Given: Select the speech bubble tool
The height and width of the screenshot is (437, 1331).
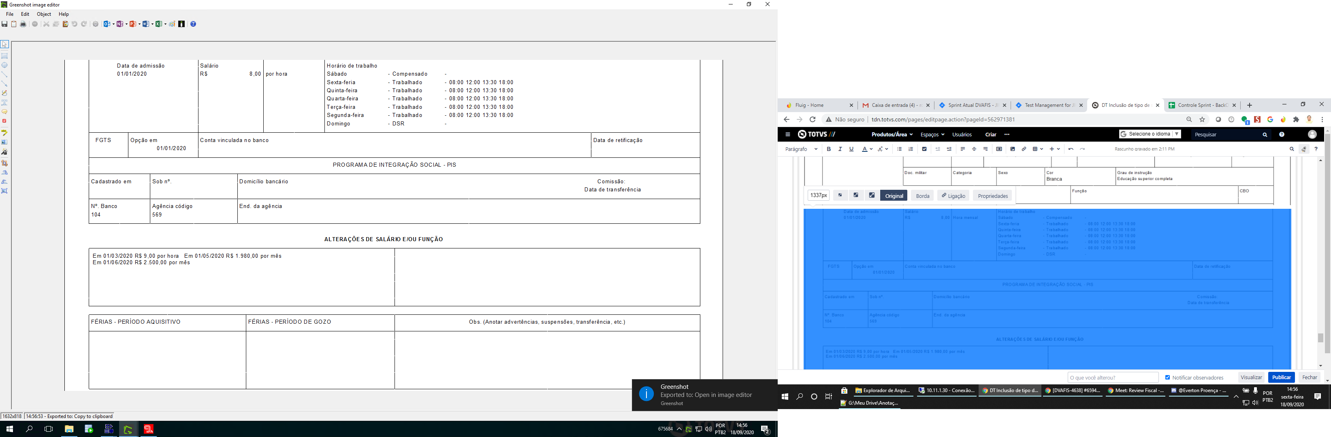Looking at the screenshot, I should [4, 112].
